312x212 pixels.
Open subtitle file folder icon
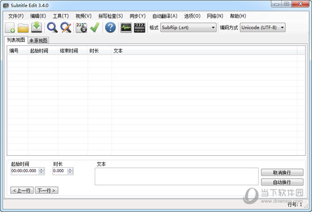click(23, 27)
